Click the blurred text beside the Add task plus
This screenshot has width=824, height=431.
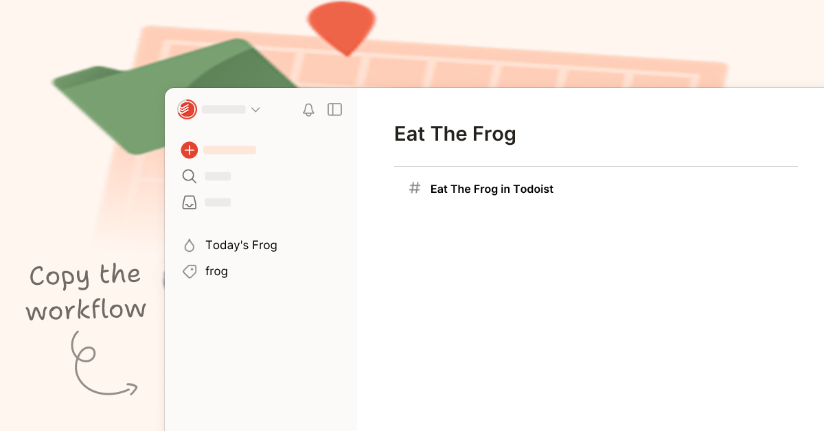coord(229,150)
